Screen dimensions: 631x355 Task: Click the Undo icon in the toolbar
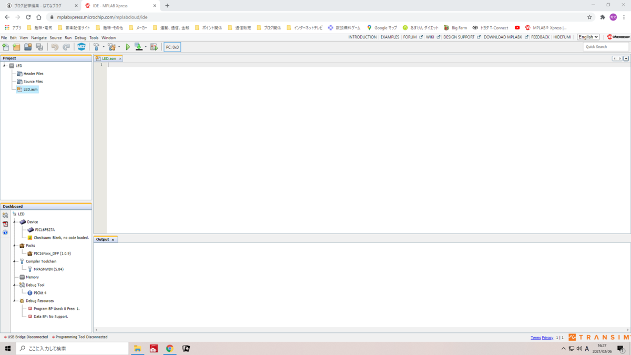click(55, 47)
